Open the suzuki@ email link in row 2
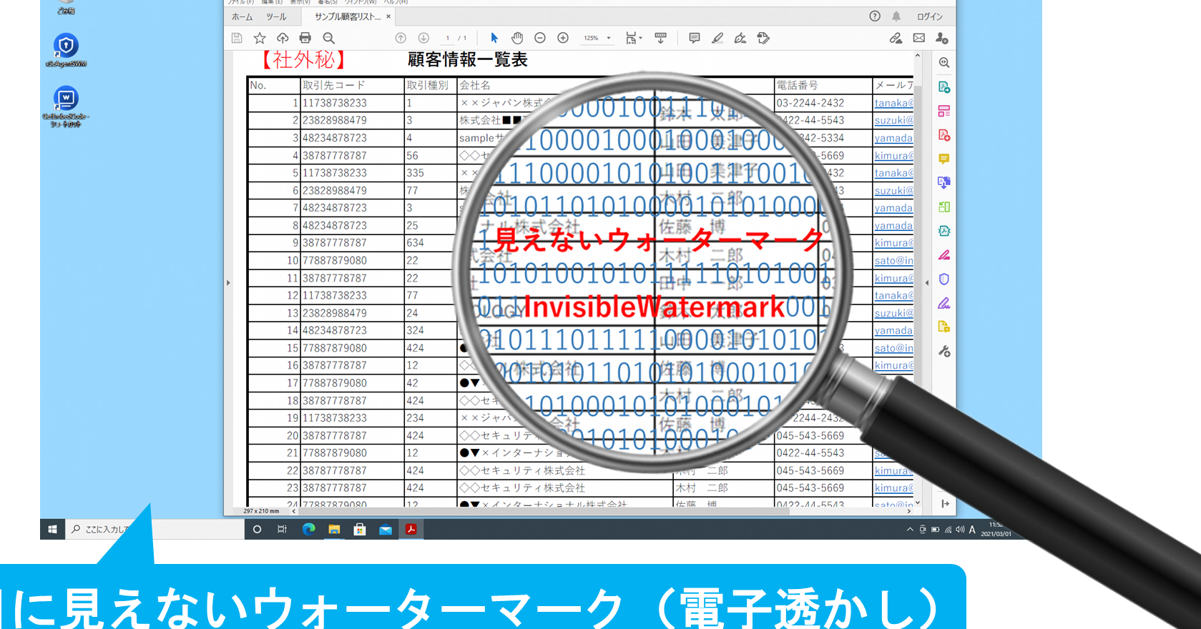Screen dimensions: 1201x629 click(x=893, y=120)
